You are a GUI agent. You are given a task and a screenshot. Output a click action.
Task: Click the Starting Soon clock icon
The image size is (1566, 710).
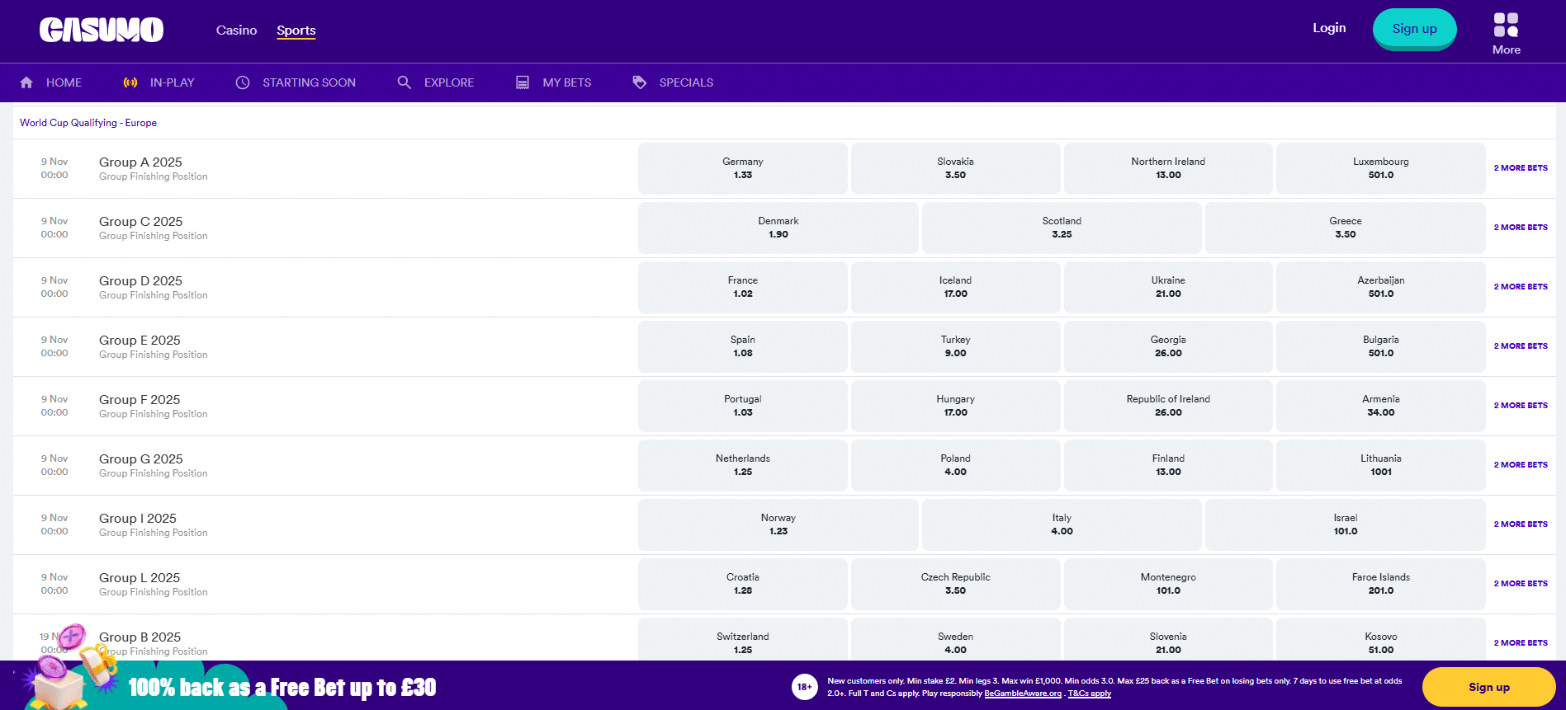click(243, 82)
